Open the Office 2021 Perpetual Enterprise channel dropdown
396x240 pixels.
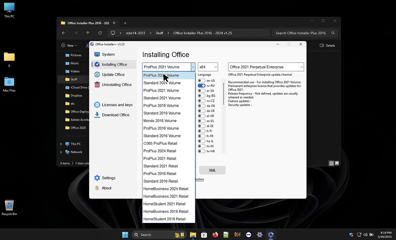pos(266,67)
